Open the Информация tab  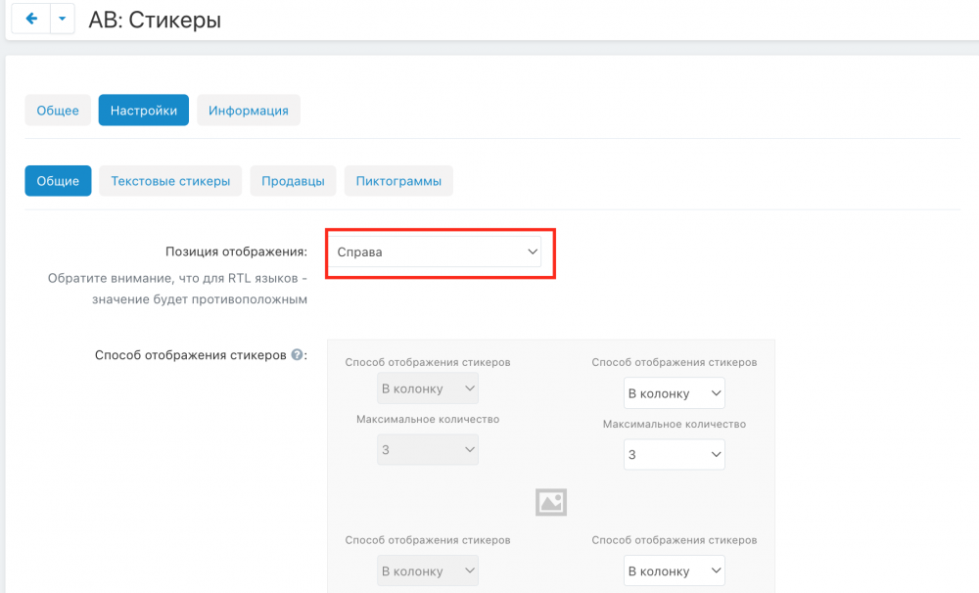249,111
